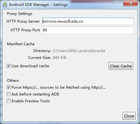Screen dimensions: 140x124
Task: Select the cache directory path C:\Users\Billy\.android\cache
Action: tap(79, 51)
